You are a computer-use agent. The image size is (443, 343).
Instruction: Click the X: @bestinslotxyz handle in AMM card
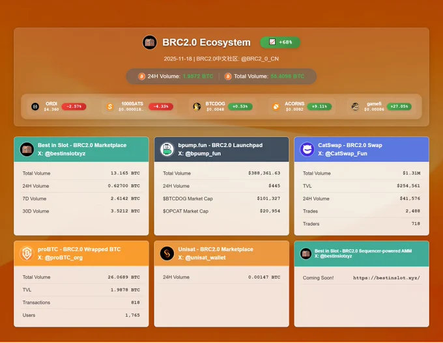click(x=333, y=256)
